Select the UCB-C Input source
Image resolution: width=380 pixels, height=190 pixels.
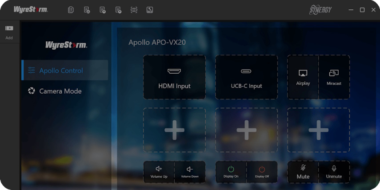(246, 77)
